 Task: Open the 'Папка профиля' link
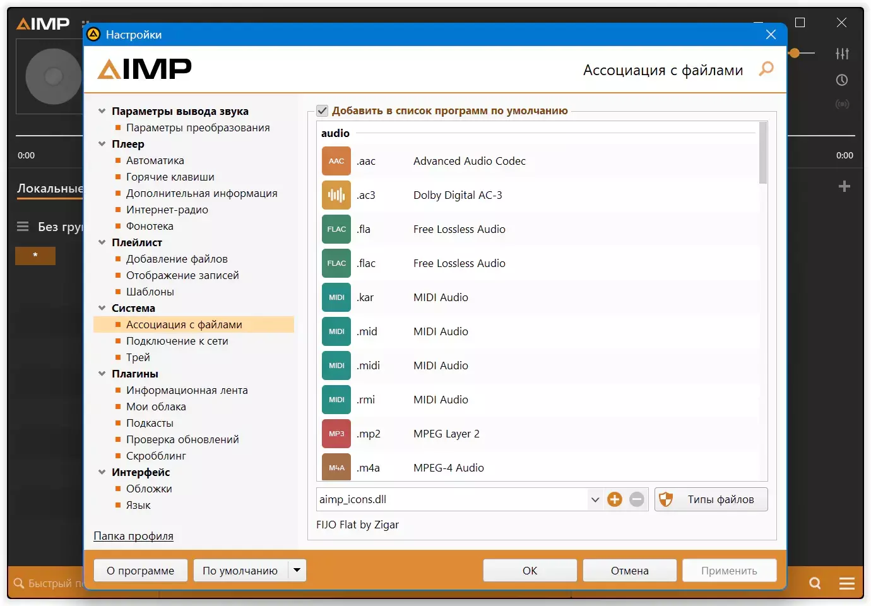point(133,536)
